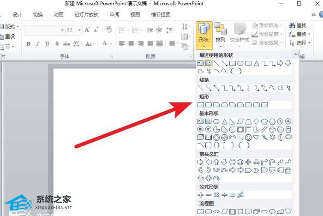The image size is (323, 216).
Task: Switch to the 切换 tab
Action: tap(38, 15)
